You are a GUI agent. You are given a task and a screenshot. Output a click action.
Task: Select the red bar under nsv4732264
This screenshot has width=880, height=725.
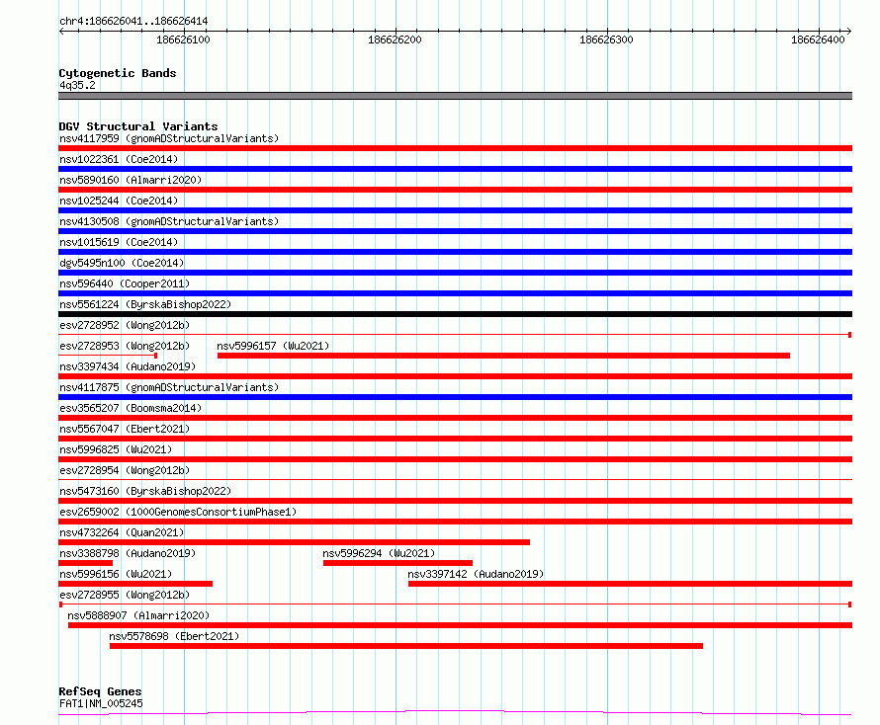click(294, 542)
